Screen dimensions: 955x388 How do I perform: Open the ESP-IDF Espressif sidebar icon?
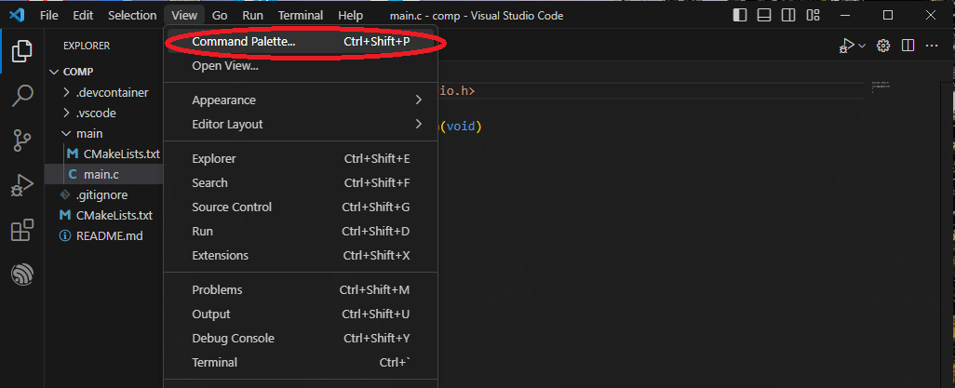[22, 275]
